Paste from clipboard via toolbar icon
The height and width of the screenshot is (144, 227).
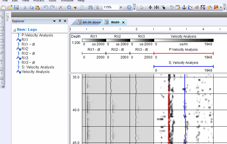[x=37, y=7]
